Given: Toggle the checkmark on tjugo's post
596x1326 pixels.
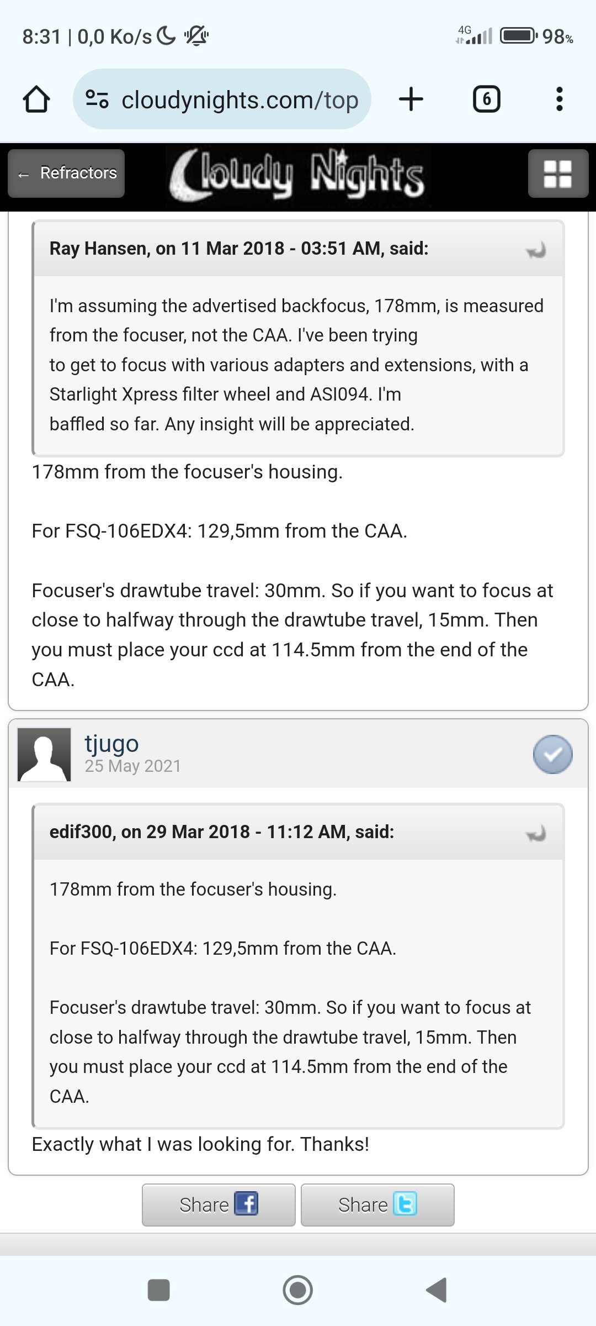Looking at the screenshot, I should click(552, 754).
